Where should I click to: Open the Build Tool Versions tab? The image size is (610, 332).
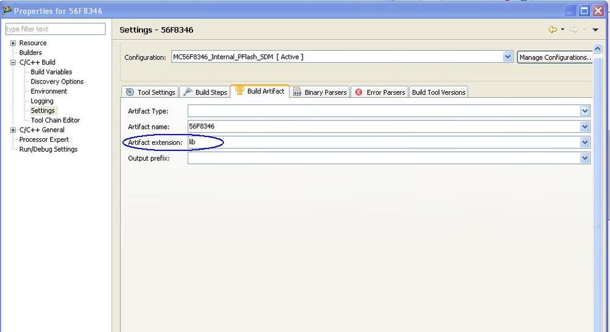[438, 92]
